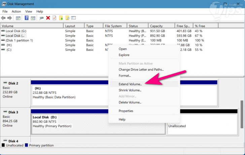Click the Disk Management title bar app icon
Image resolution: width=245 pixels, height=155 pixels.
4,4
